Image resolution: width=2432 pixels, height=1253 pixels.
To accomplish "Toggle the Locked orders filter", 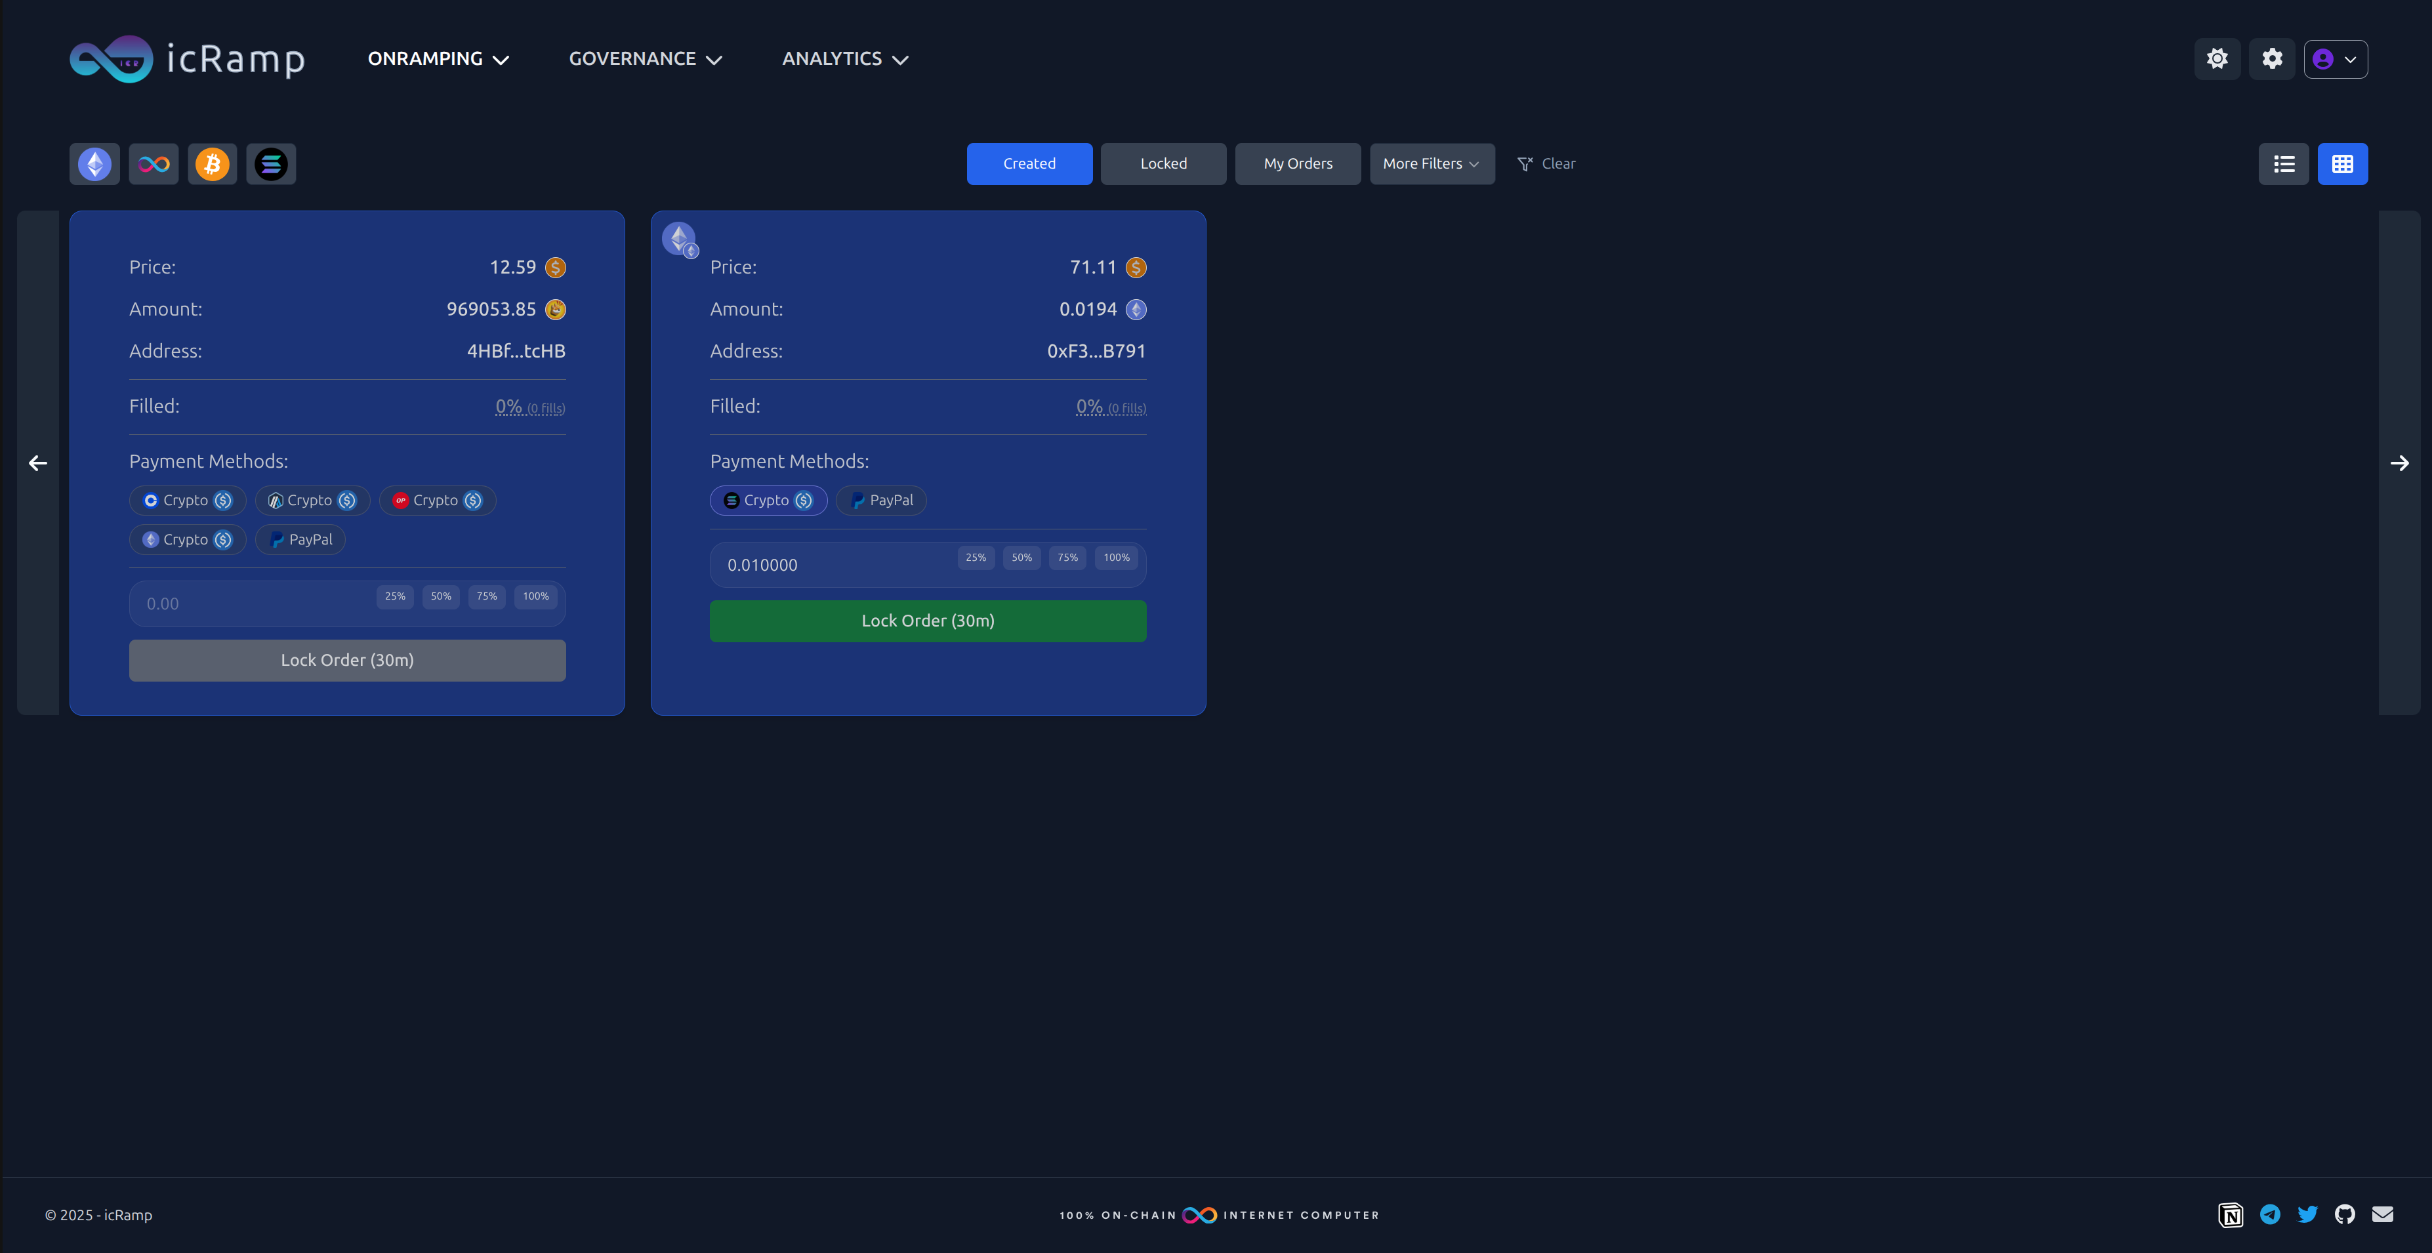I will point(1163,163).
